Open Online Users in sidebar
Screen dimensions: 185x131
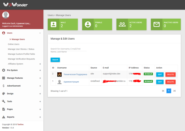[x=13, y=44]
